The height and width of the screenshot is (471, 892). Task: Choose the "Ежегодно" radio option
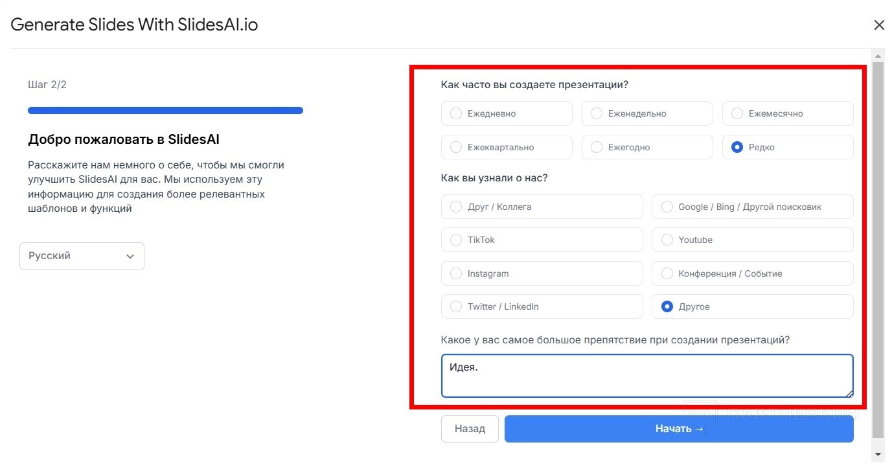tap(597, 147)
